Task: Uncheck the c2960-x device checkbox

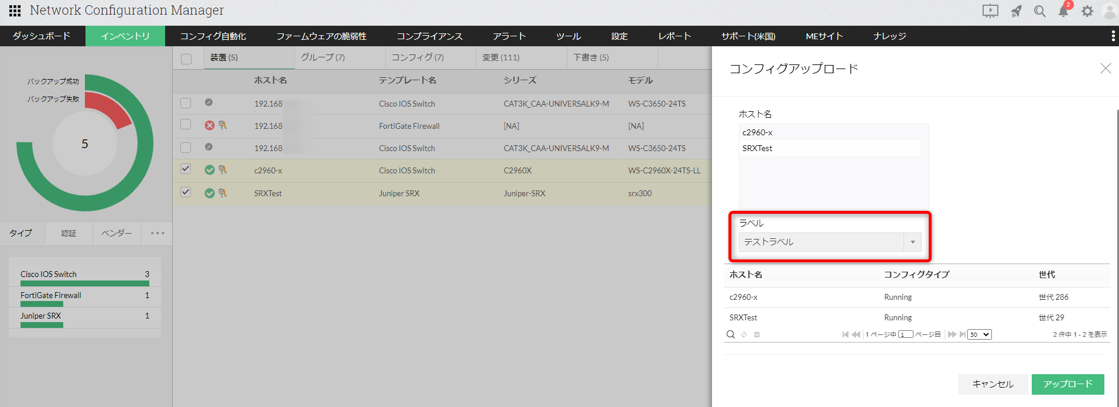Action: [186, 169]
